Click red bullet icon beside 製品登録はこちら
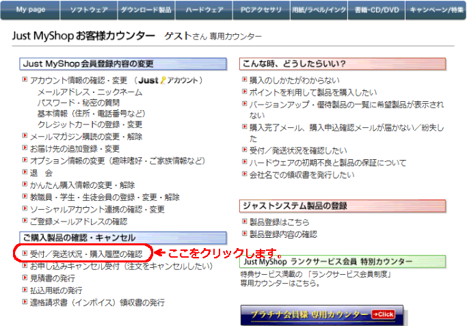This screenshot has height=326, width=467. click(245, 221)
